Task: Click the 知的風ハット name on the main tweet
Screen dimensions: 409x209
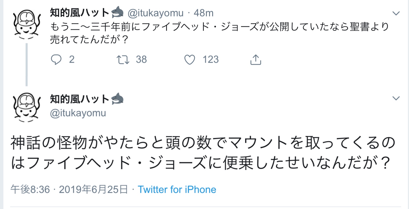Action: 79,99
